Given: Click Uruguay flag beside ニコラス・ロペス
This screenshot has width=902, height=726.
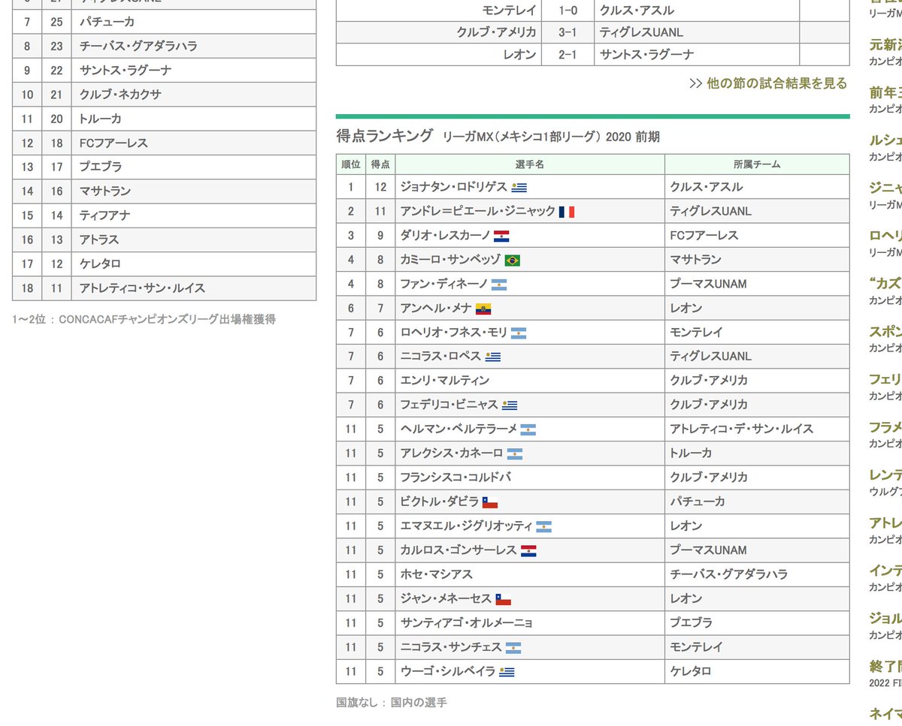Looking at the screenshot, I should pos(493,357).
